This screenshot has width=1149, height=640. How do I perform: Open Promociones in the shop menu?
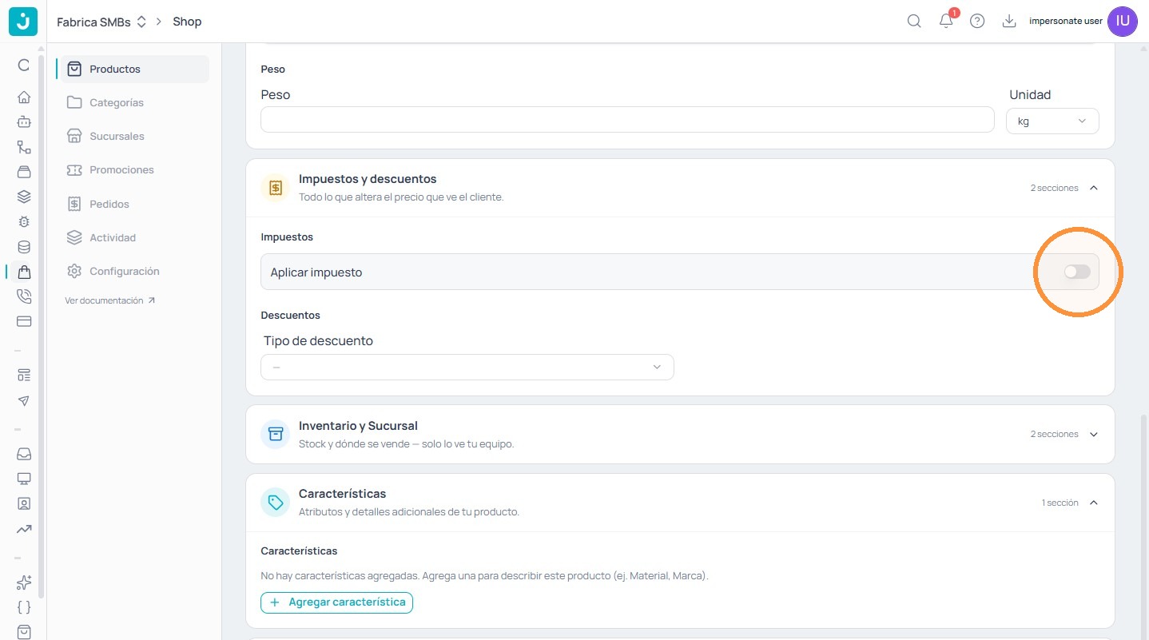133,169
